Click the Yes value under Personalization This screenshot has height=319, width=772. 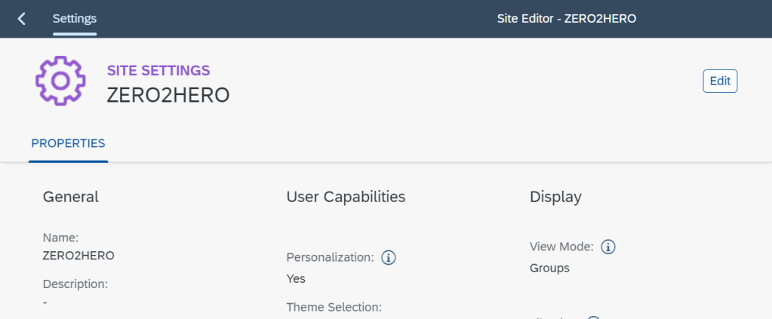pos(296,278)
